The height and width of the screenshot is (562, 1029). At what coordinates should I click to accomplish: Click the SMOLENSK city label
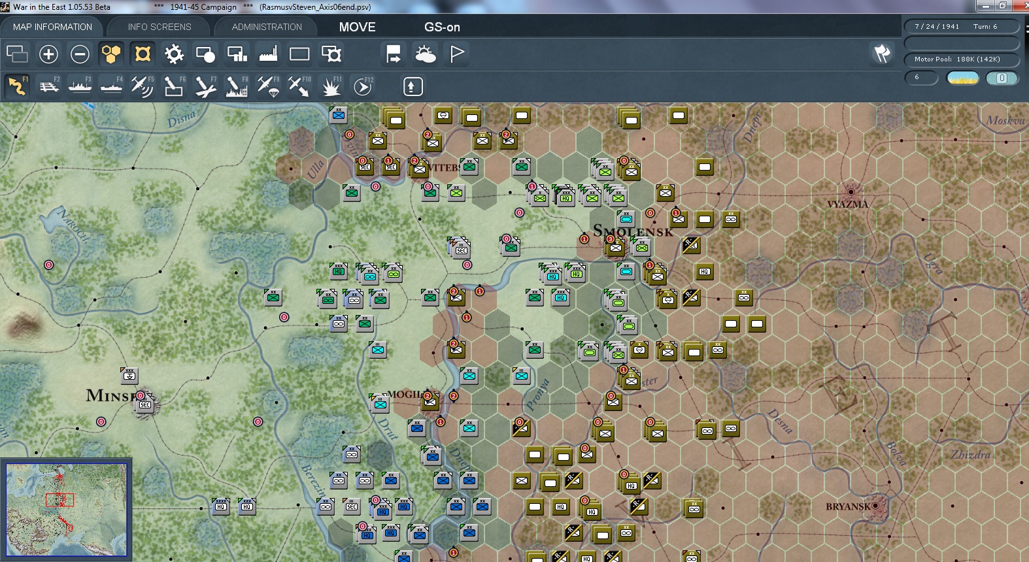click(x=633, y=231)
